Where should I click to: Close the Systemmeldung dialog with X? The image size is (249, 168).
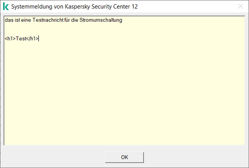(x=240, y=7)
